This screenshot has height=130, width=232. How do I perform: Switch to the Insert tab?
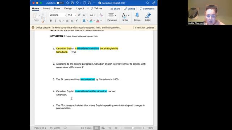46,9
